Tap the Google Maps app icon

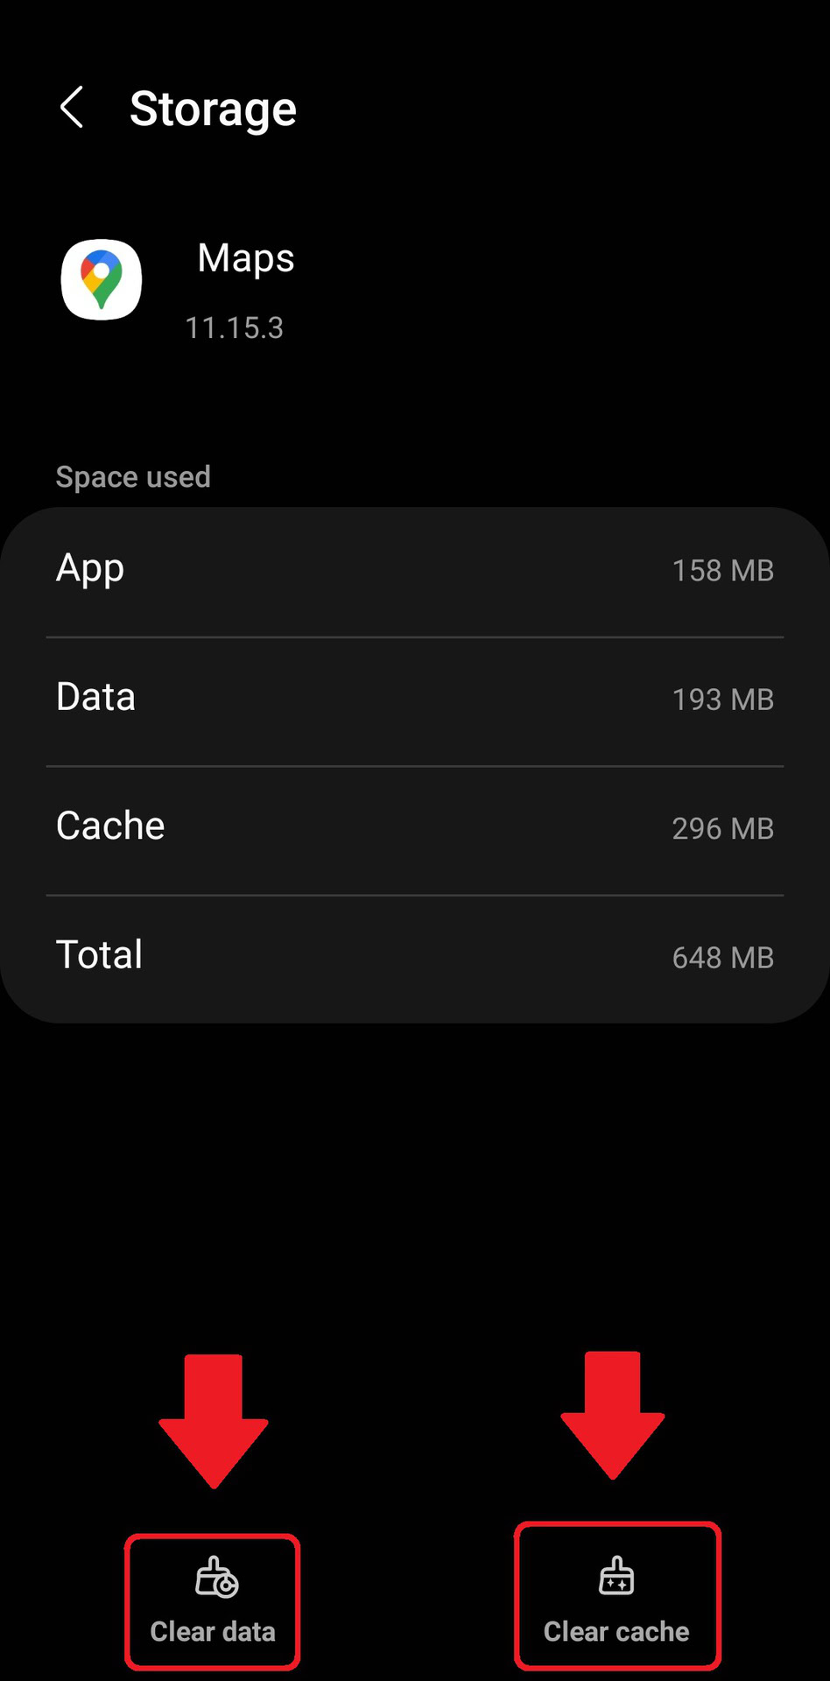[102, 280]
